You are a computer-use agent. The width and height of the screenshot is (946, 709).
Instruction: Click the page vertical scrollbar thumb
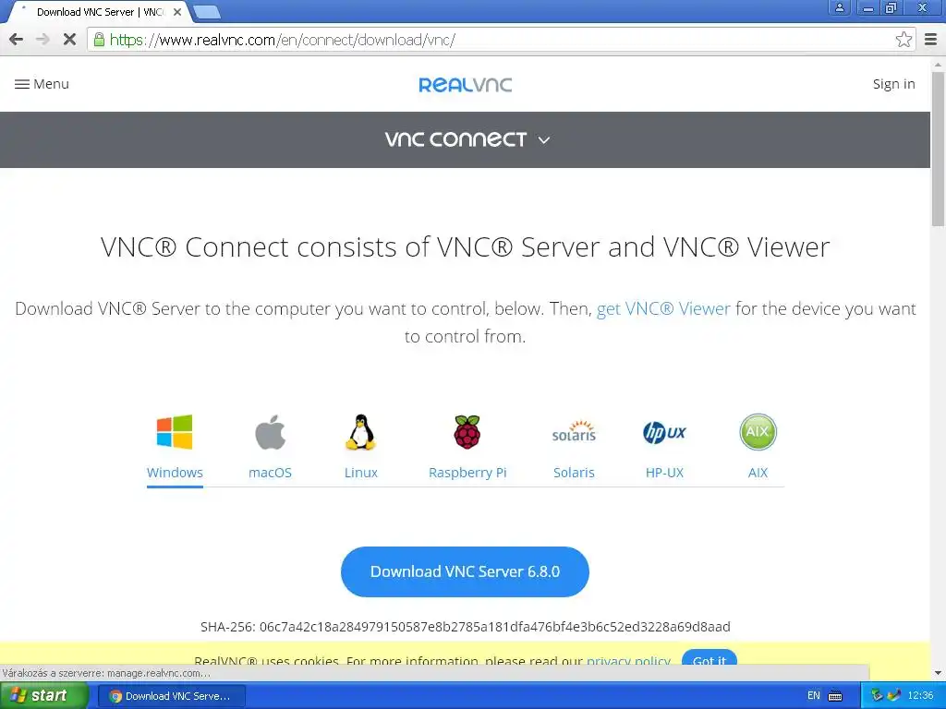(x=938, y=149)
